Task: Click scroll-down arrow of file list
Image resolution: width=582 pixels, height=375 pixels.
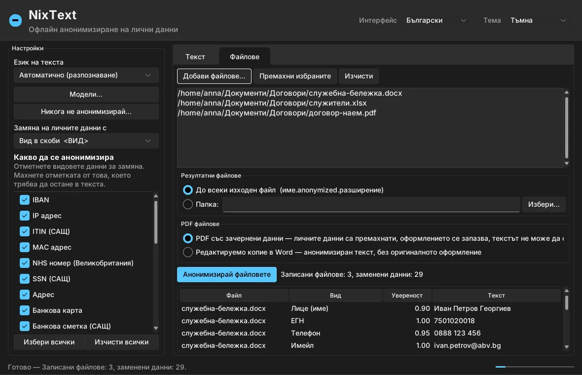Action: (x=566, y=163)
